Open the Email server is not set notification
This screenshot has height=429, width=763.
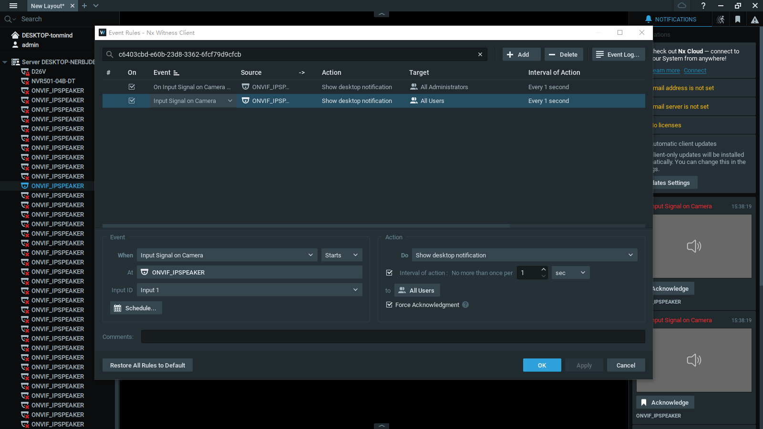704,107
